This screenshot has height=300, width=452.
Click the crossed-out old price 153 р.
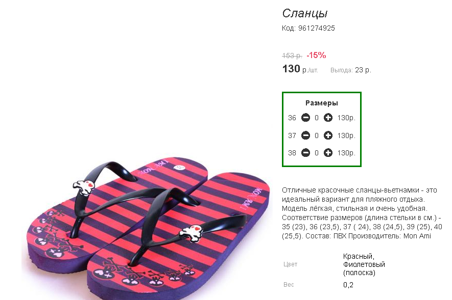[292, 56]
